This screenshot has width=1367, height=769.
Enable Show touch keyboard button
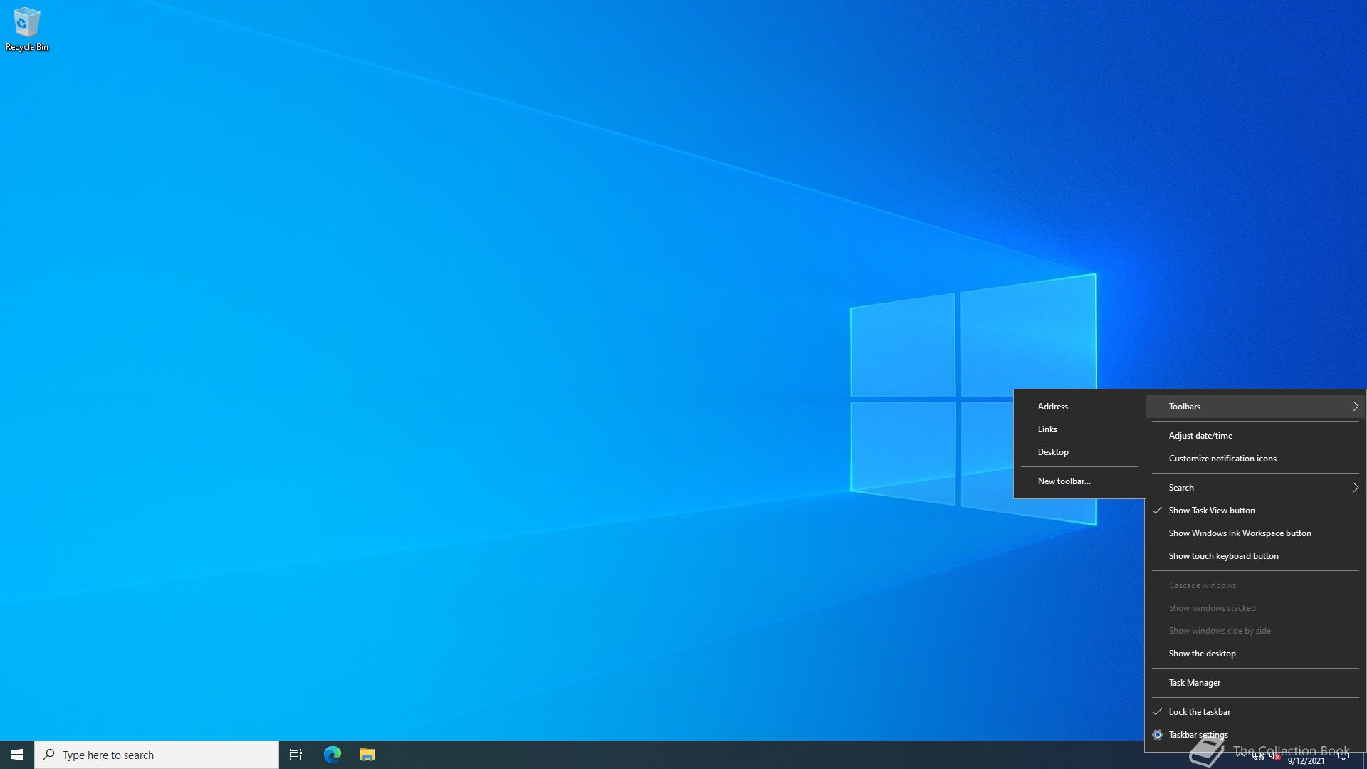pos(1256,556)
